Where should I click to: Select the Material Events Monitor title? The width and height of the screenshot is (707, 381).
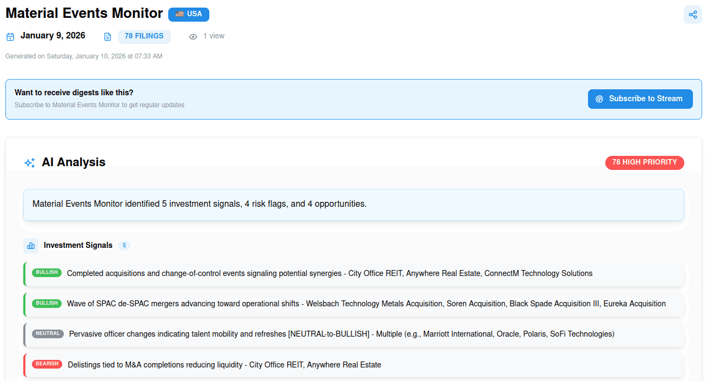coord(84,13)
